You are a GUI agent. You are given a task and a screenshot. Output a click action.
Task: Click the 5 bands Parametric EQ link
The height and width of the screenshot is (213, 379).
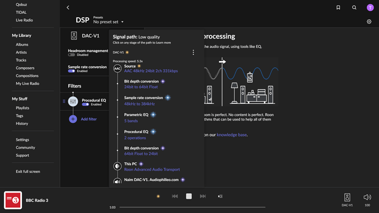131,121
